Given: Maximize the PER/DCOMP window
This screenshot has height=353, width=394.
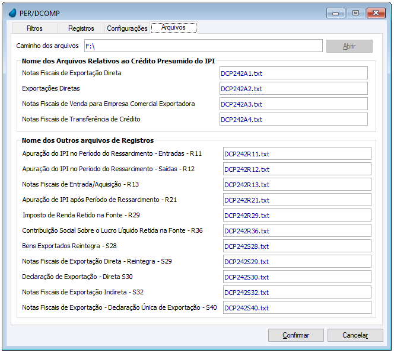Looking at the screenshot, I should (355, 13).
